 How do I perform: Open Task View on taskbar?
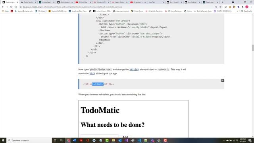click(x=61, y=140)
